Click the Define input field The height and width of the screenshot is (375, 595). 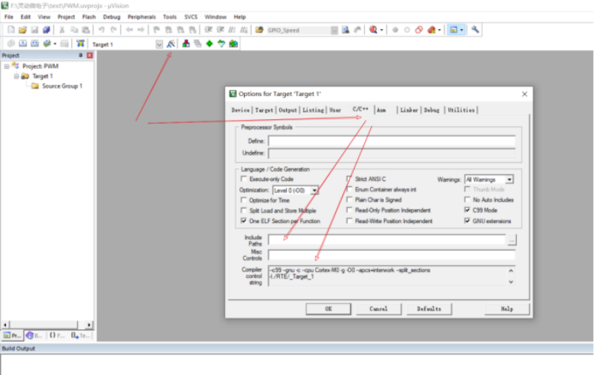pos(391,141)
